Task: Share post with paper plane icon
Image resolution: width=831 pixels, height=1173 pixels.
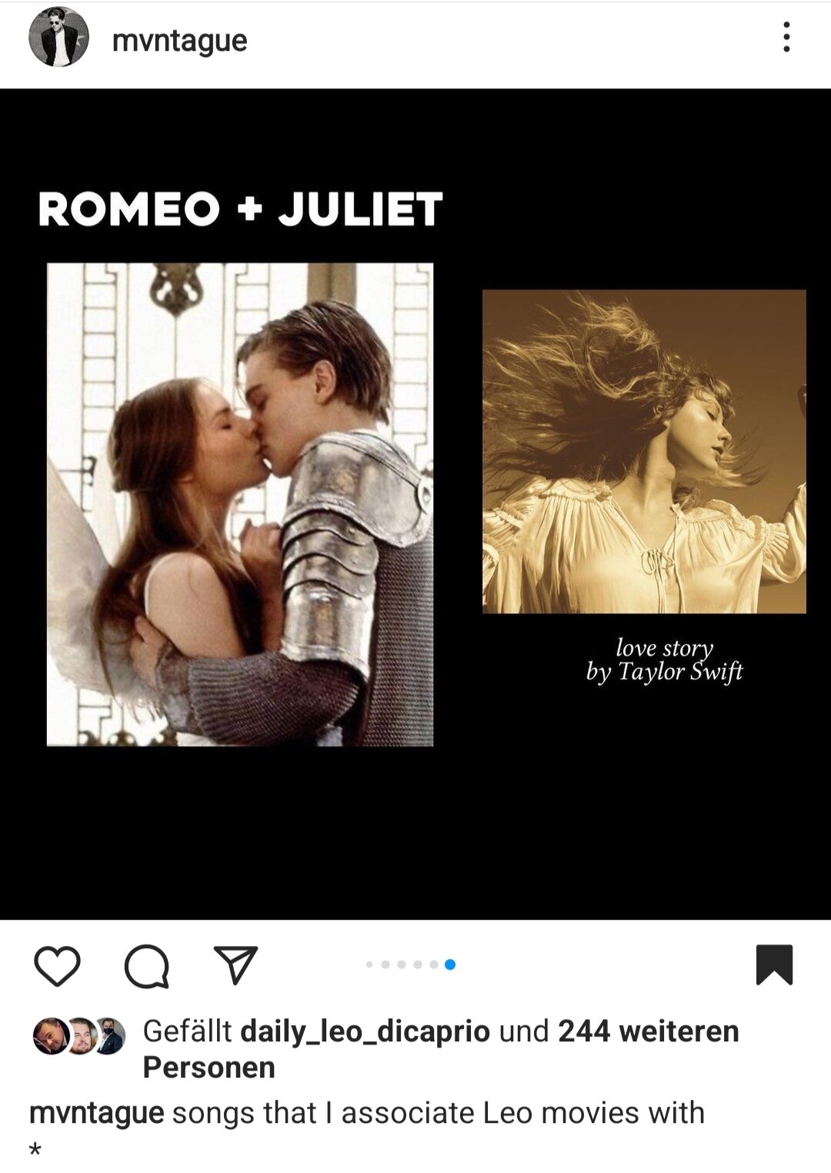Action: pyautogui.click(x=235, y=965)
